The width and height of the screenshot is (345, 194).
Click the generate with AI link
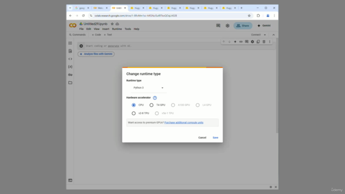pyautogui.click(x=114, y=46)
